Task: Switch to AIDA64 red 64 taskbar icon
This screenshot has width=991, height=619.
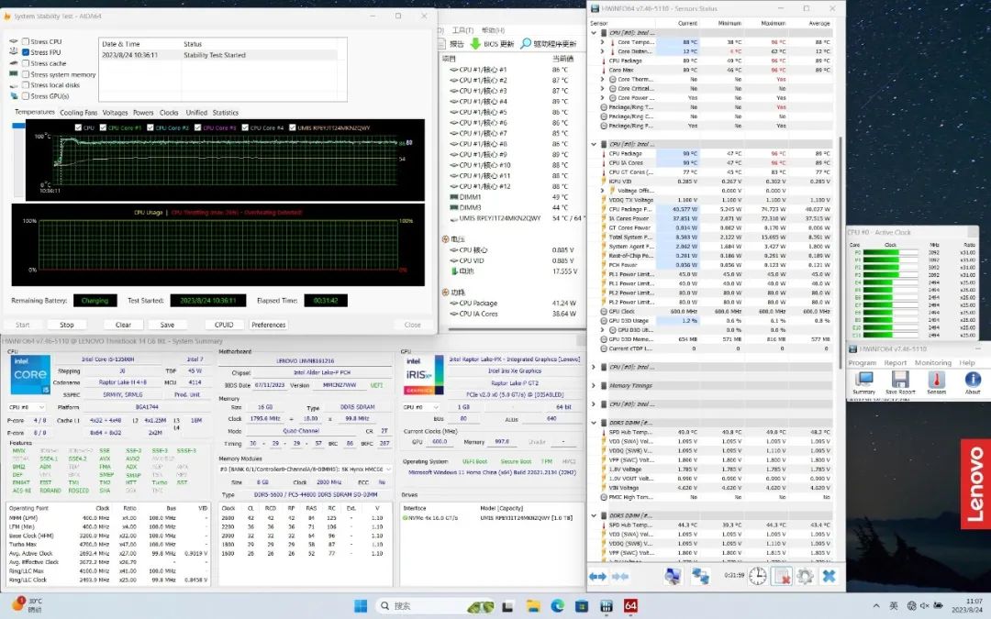Action: coord(630,606)
